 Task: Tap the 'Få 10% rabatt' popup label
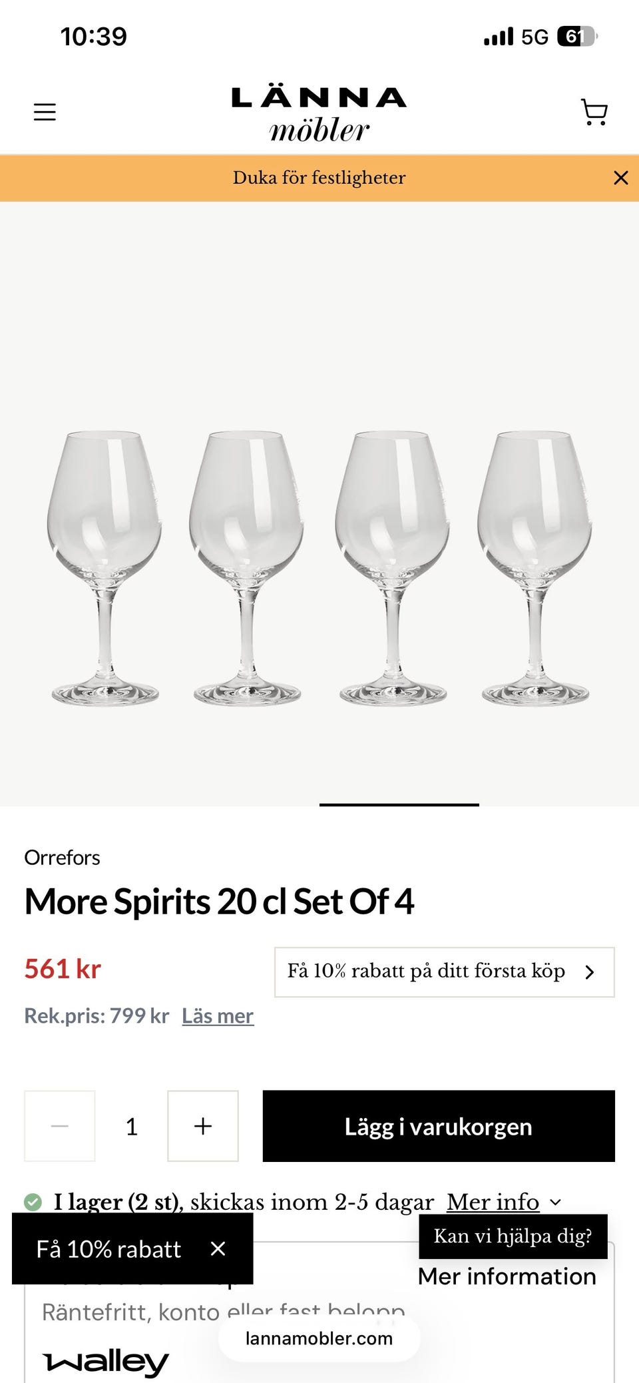[x=108, y=1249]
